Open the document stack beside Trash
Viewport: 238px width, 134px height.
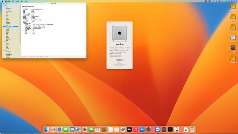(x=186, y=129)
